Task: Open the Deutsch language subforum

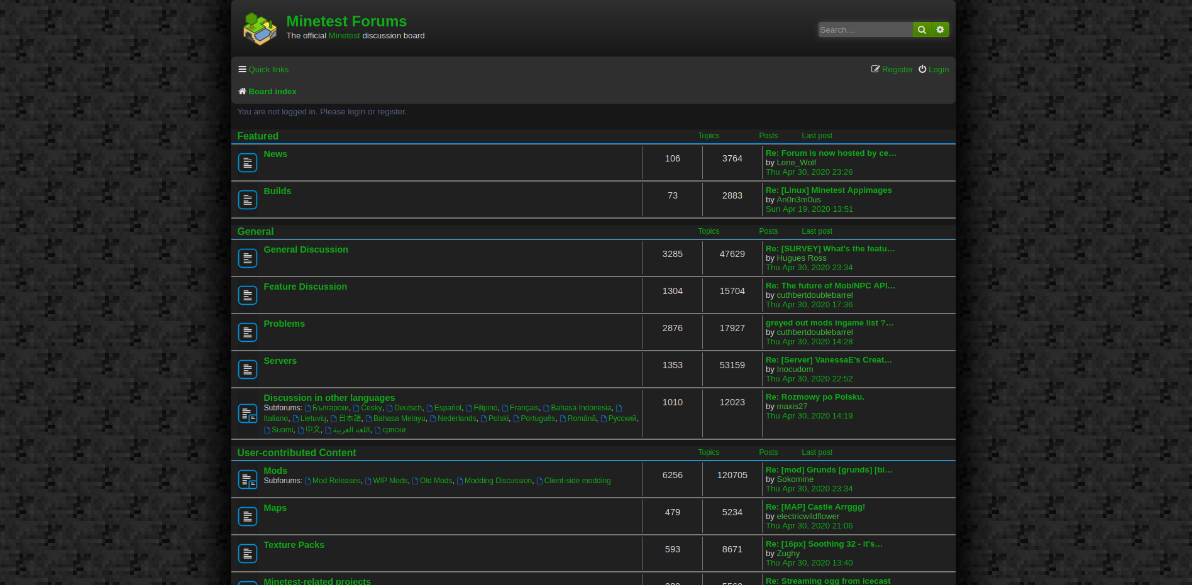Action: pos(407,408)
